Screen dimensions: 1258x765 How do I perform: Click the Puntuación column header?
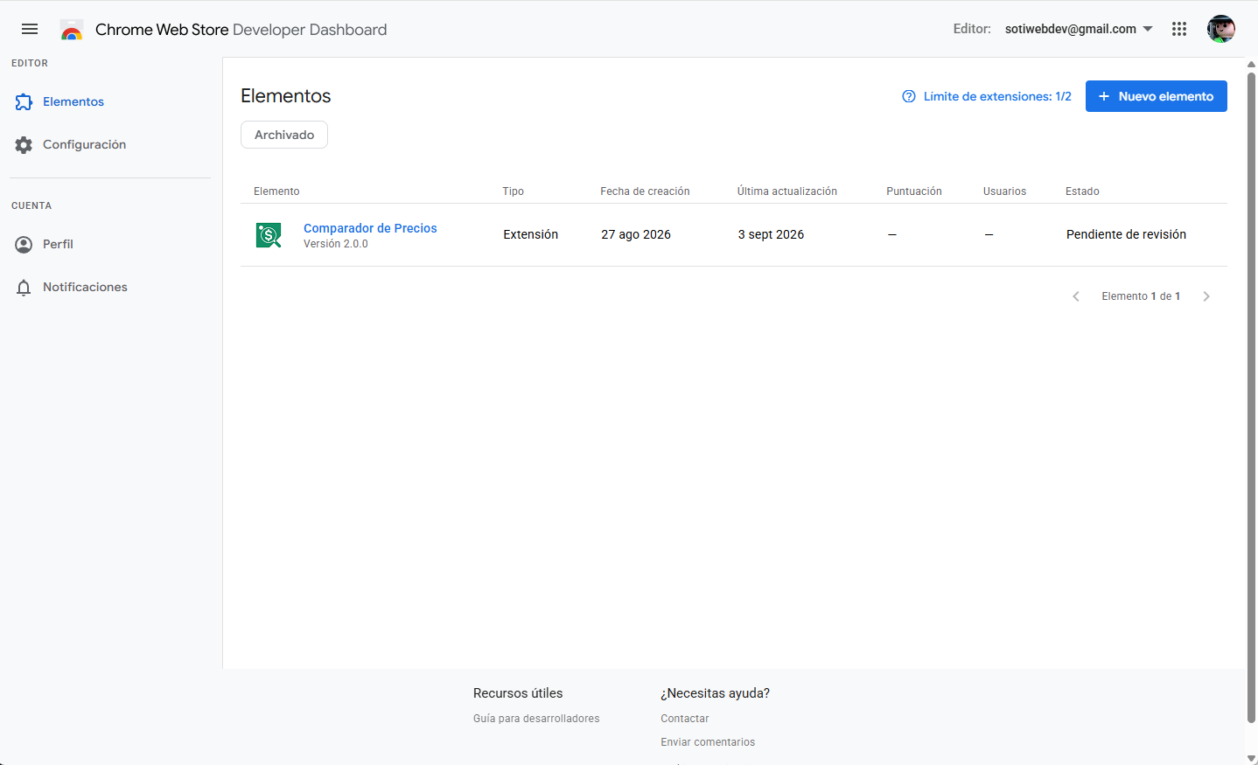pyautogui.click(x=914, y=191)
